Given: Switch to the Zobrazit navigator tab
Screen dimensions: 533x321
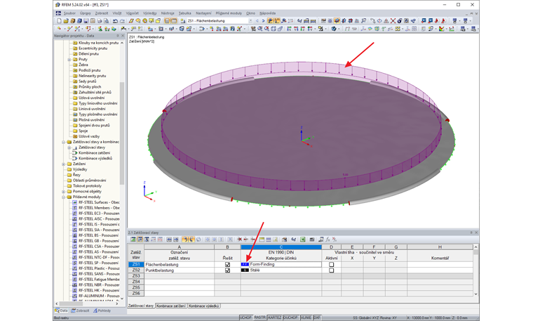Looking at the screenshot, I should coord(81,310).
